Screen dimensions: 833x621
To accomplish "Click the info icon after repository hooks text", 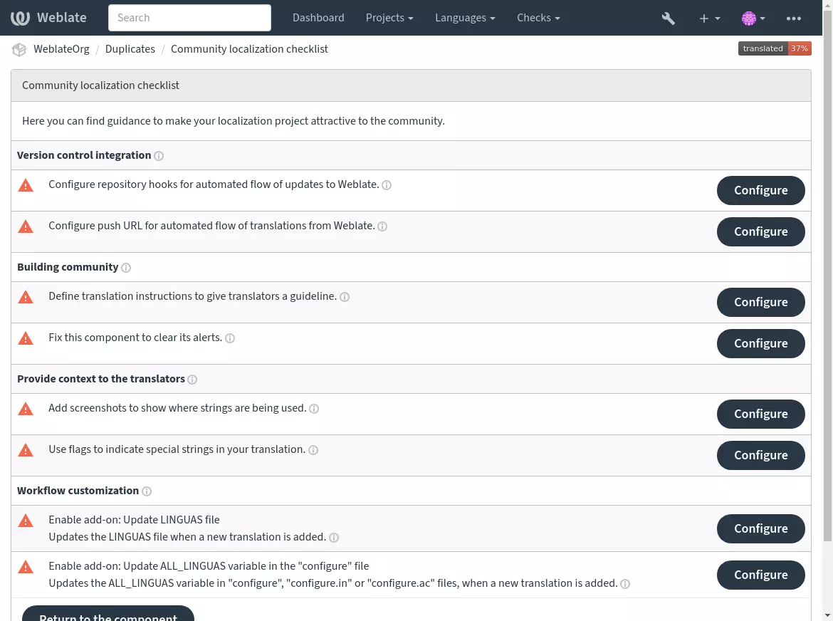I will point(387,185).
